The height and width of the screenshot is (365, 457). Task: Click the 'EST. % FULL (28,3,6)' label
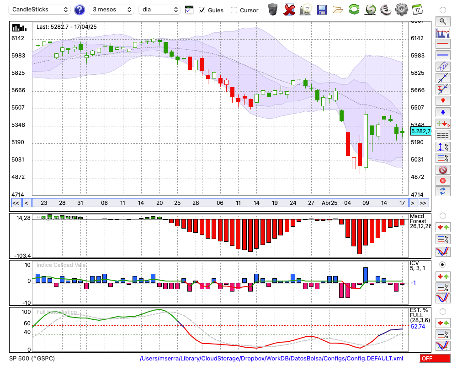coord(420,315)
